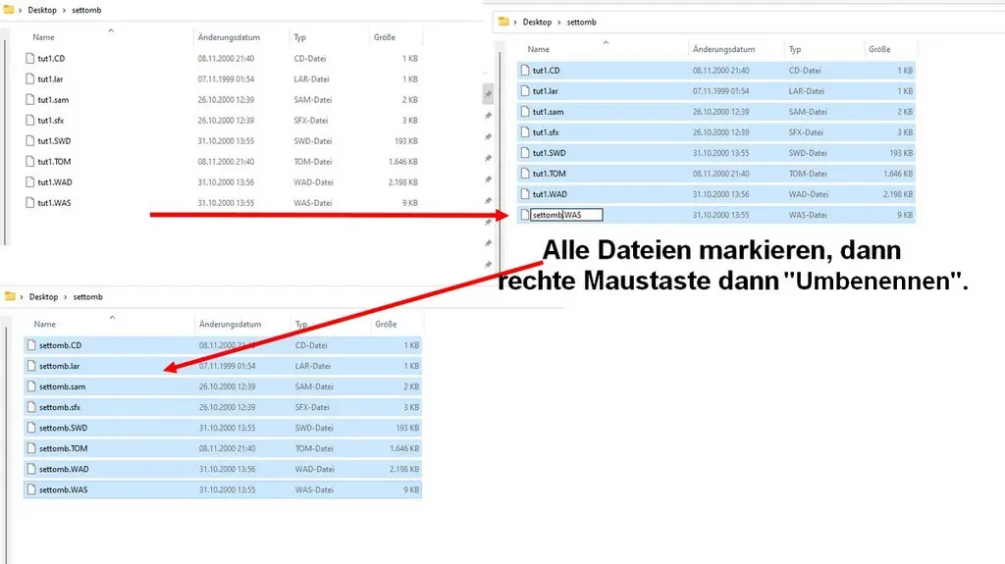1005x564 pixels.
Task: Click settomb breadcrumb in the window with the rename box
Action: click(581, 22)
